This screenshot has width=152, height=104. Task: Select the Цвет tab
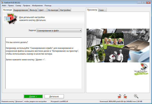(42, 10)
